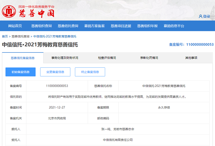Screen dimensions: 215x146
Task: Go to 网站首页 in navigation bar
Action: tap(15, 26)
